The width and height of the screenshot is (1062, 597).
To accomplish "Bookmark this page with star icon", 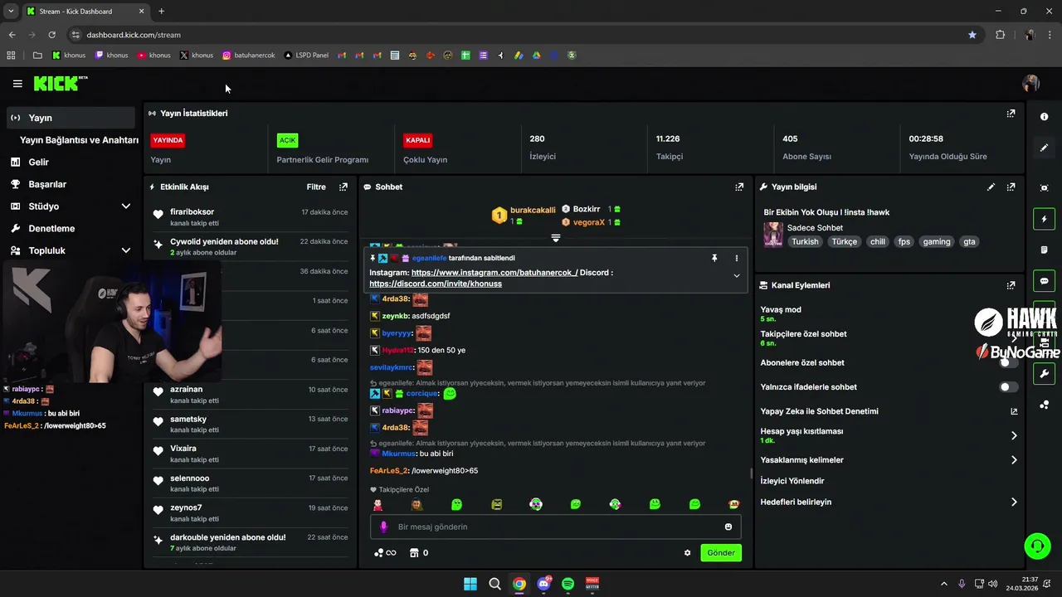I will point(972,35).
